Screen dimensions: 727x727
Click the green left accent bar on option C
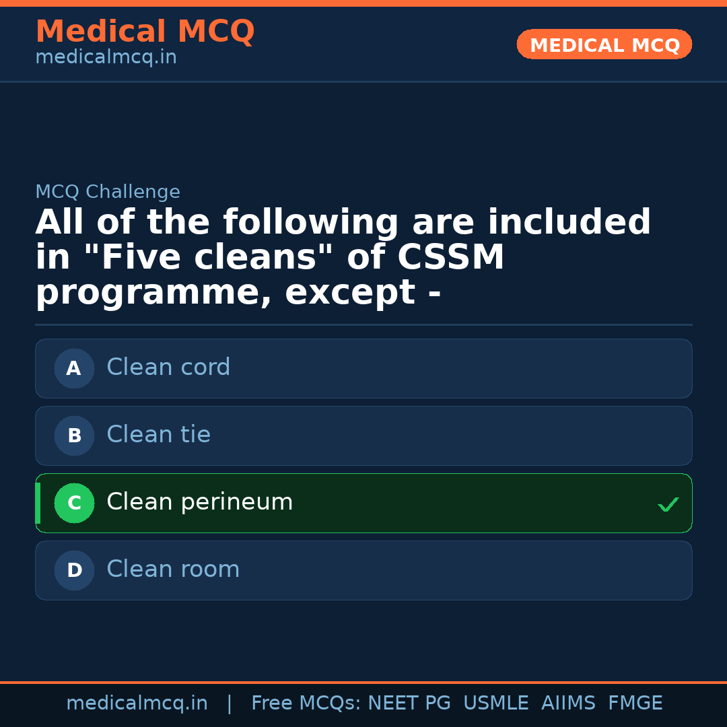[38, 503]
